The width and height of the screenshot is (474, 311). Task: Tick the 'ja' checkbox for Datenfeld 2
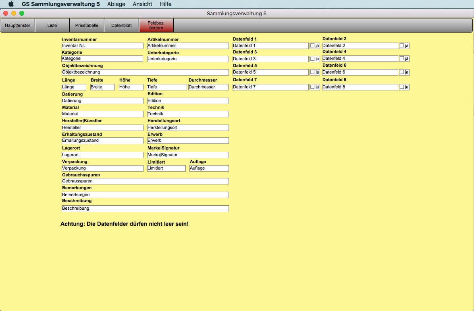pyautogui.click(x=402, y=46)
